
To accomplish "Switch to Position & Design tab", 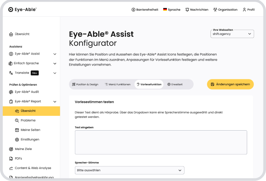I will click(85, 84).
